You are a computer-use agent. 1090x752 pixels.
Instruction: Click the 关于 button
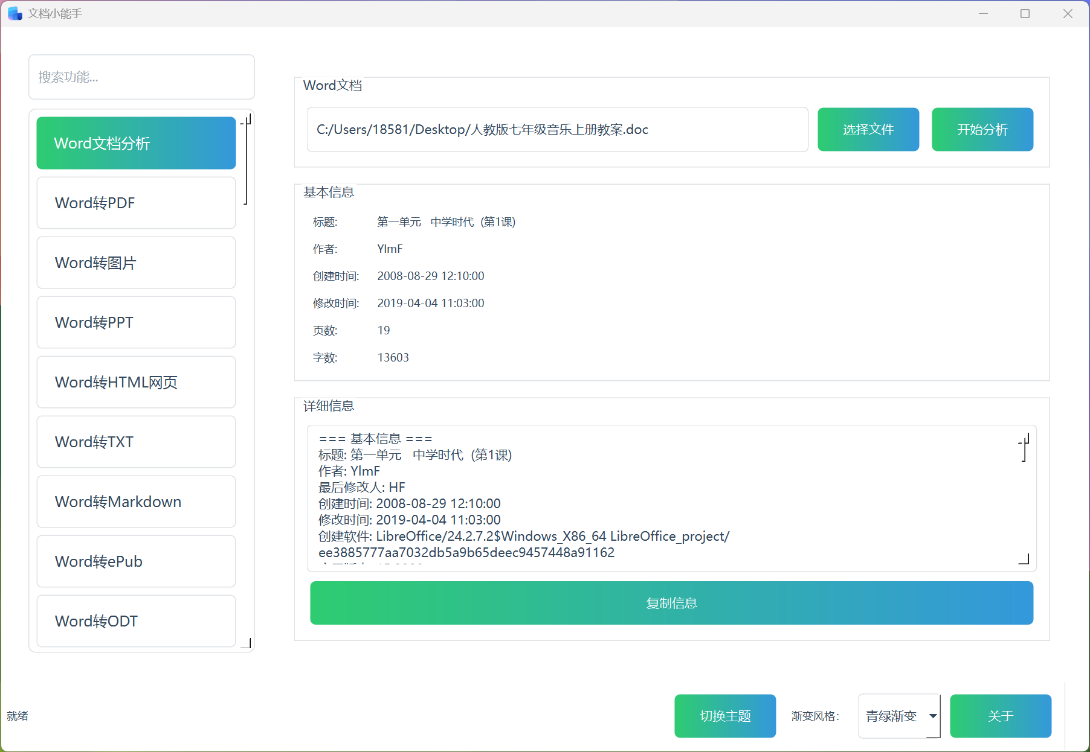tap(1001, 716)
